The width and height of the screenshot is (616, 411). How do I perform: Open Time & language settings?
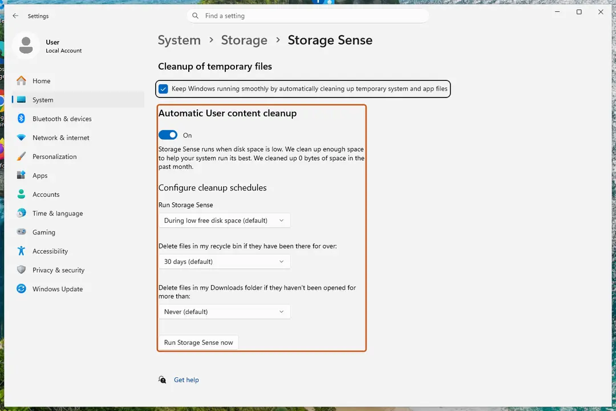pos(78,213)
